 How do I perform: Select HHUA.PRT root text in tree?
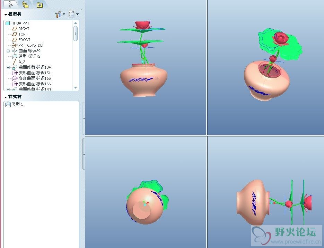tap(20, 23)
